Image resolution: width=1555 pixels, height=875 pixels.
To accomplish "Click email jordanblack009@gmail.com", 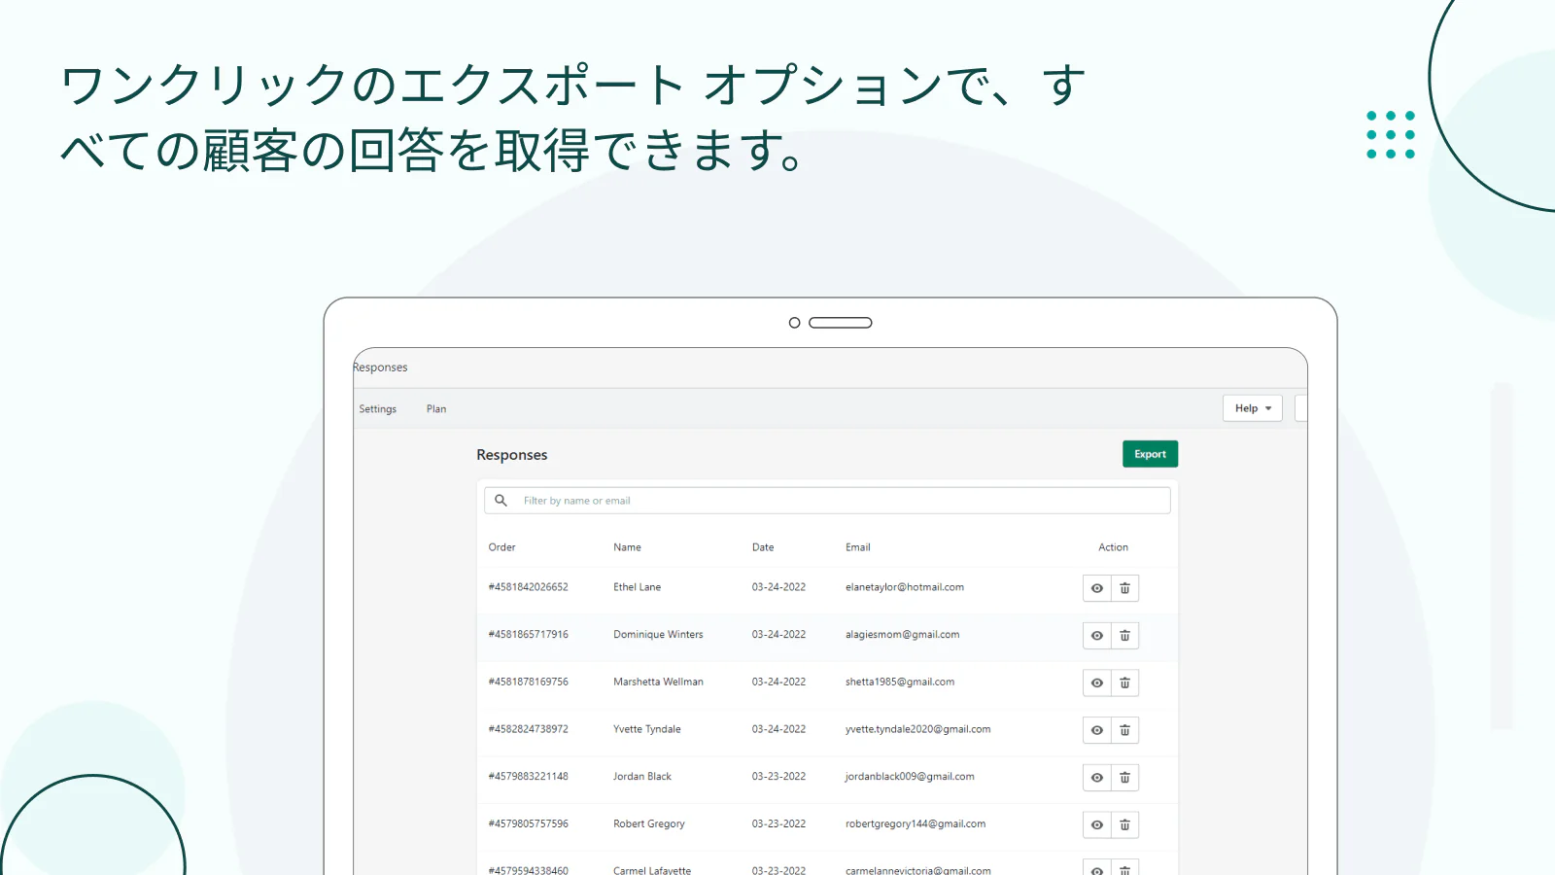I will click(910, 777).
